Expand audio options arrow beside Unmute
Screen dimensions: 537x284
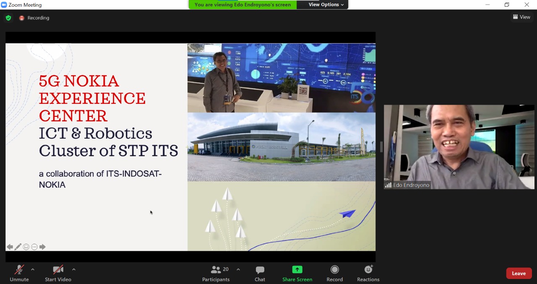tap(33, 269)
